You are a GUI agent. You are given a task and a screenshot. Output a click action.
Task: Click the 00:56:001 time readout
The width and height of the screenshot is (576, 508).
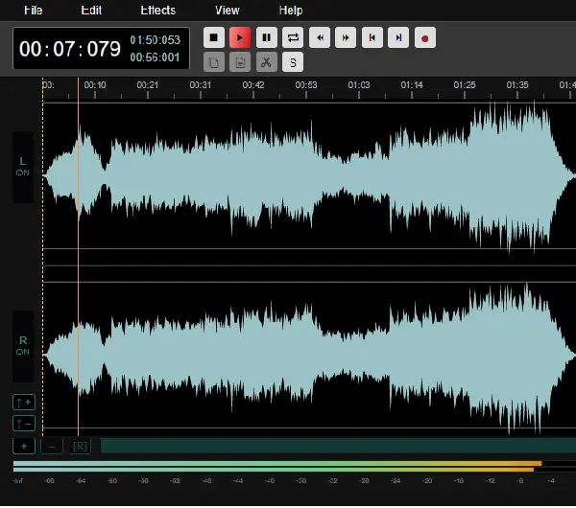[x=155, y=58]
